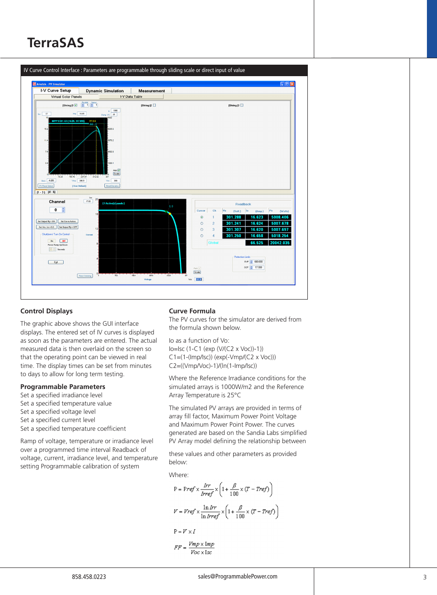Viewport: 437px width, 595px height.
Task: Click the Ametek PV Simulator title bar icon
Action: tap(34, 84)
